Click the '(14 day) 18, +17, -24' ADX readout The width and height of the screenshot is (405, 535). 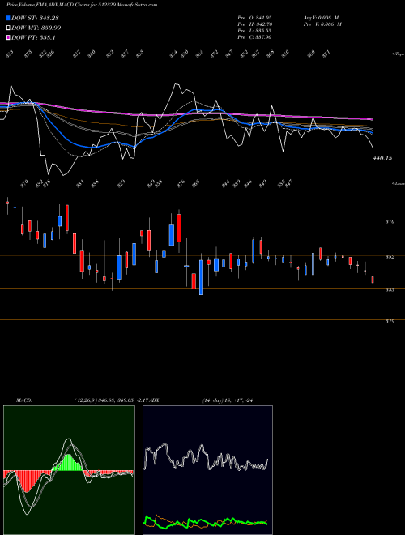click(x=228, y=400)
